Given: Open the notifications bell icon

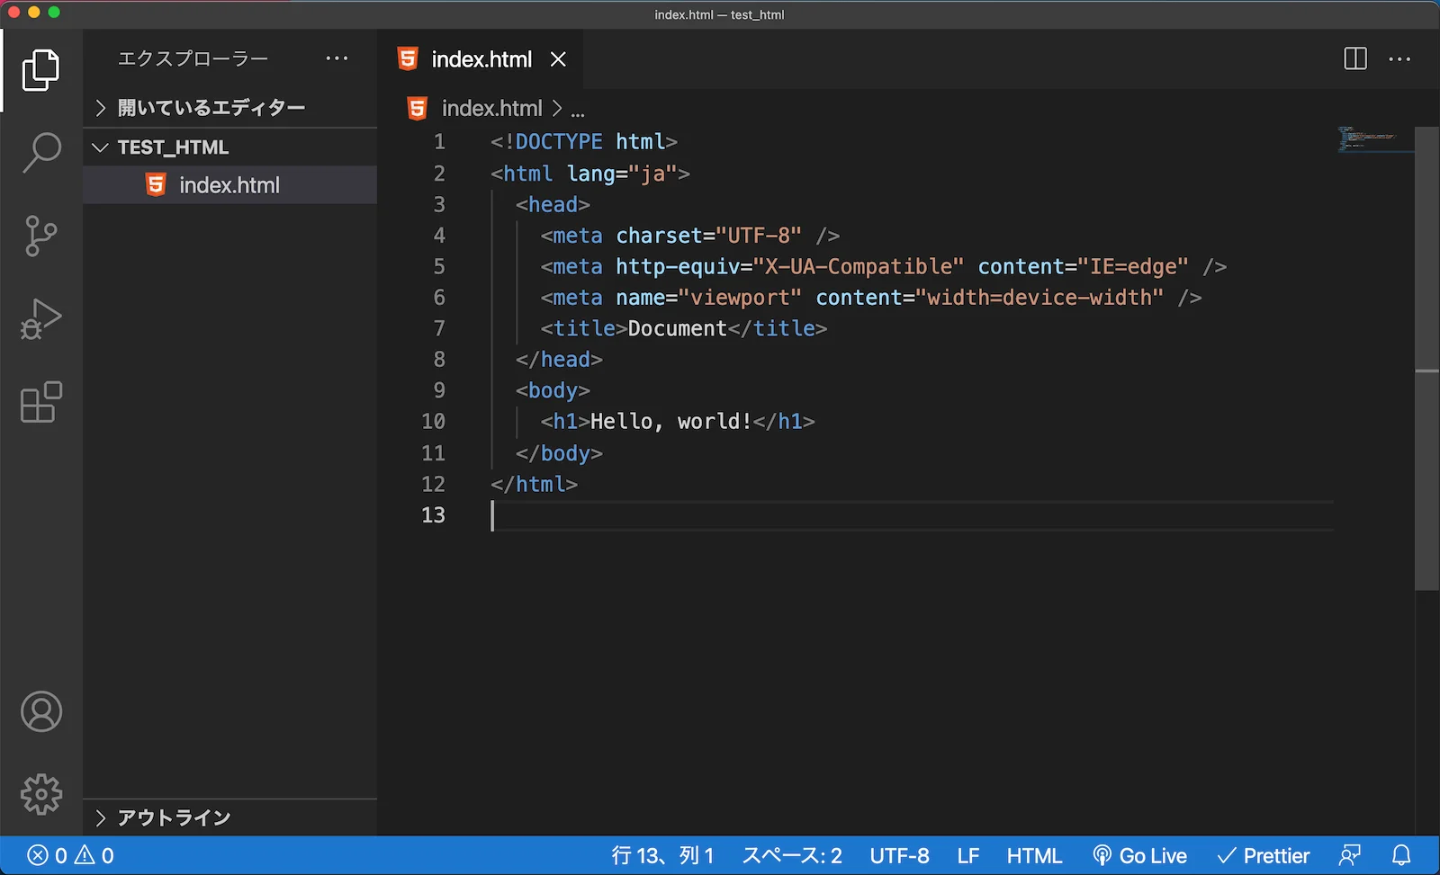Looking at the screenshot, I should (x=1401, y=855).
